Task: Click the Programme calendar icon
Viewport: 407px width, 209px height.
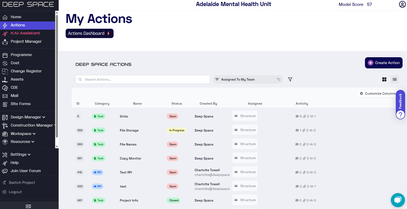Action: click(x=5, y=55)
